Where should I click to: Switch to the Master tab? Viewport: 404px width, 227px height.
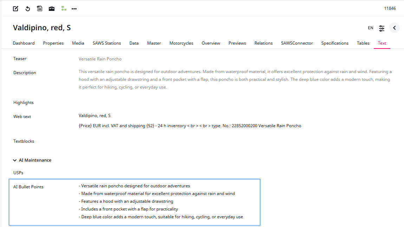point(154,43)
